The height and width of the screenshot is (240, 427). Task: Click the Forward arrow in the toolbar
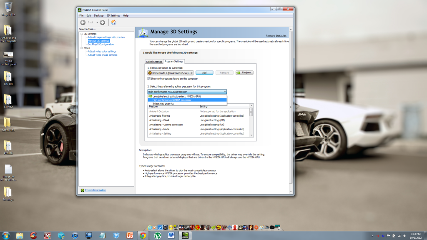tap(103, 22)
